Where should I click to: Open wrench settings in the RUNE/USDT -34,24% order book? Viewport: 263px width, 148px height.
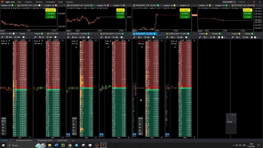(167, 37)
